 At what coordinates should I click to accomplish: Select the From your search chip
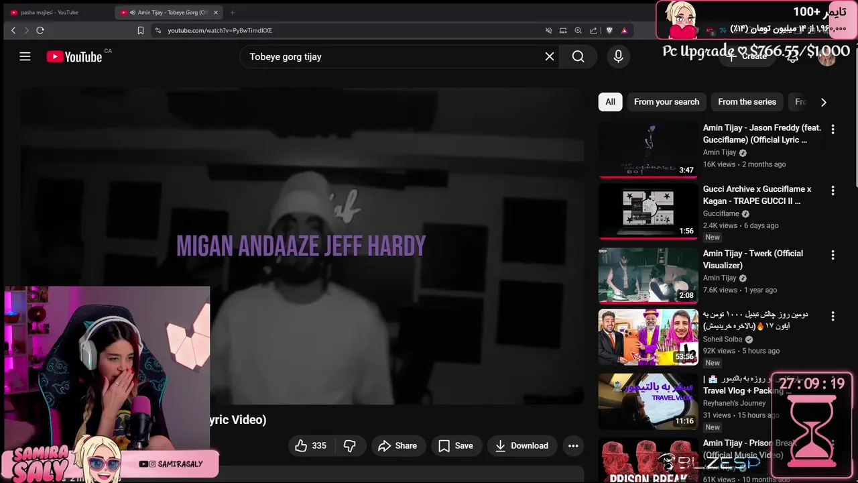coord(666,102)
